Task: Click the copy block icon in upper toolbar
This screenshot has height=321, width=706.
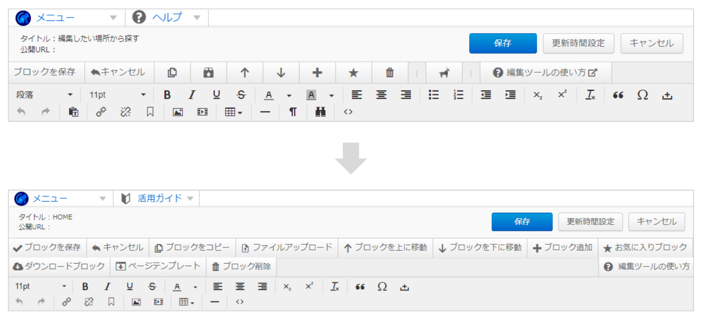Action: [x=173, y=72]
